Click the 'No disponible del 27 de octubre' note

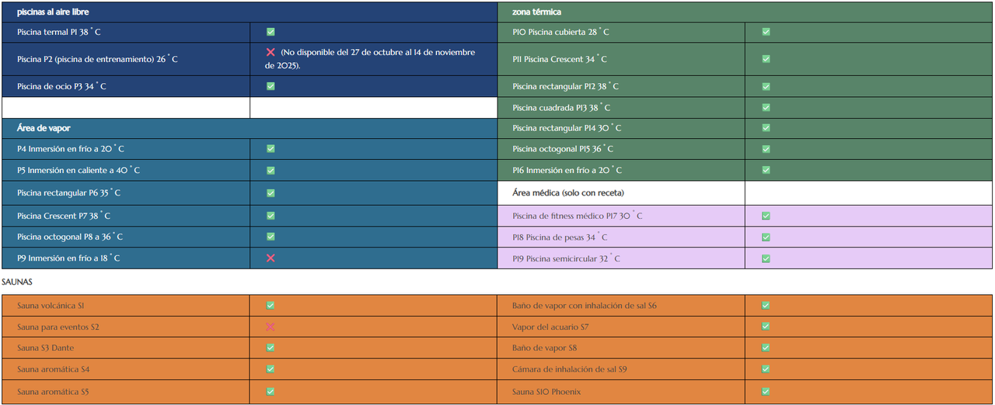pos(370,59)
